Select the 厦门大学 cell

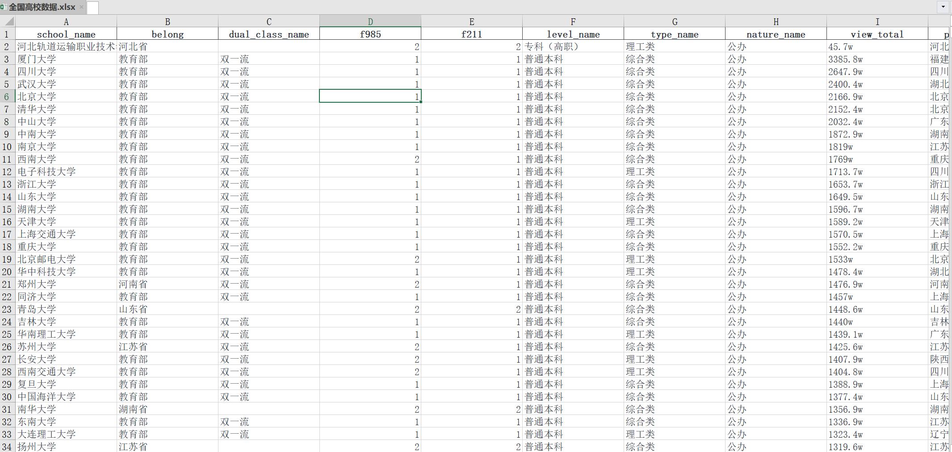tap(66, 59)
